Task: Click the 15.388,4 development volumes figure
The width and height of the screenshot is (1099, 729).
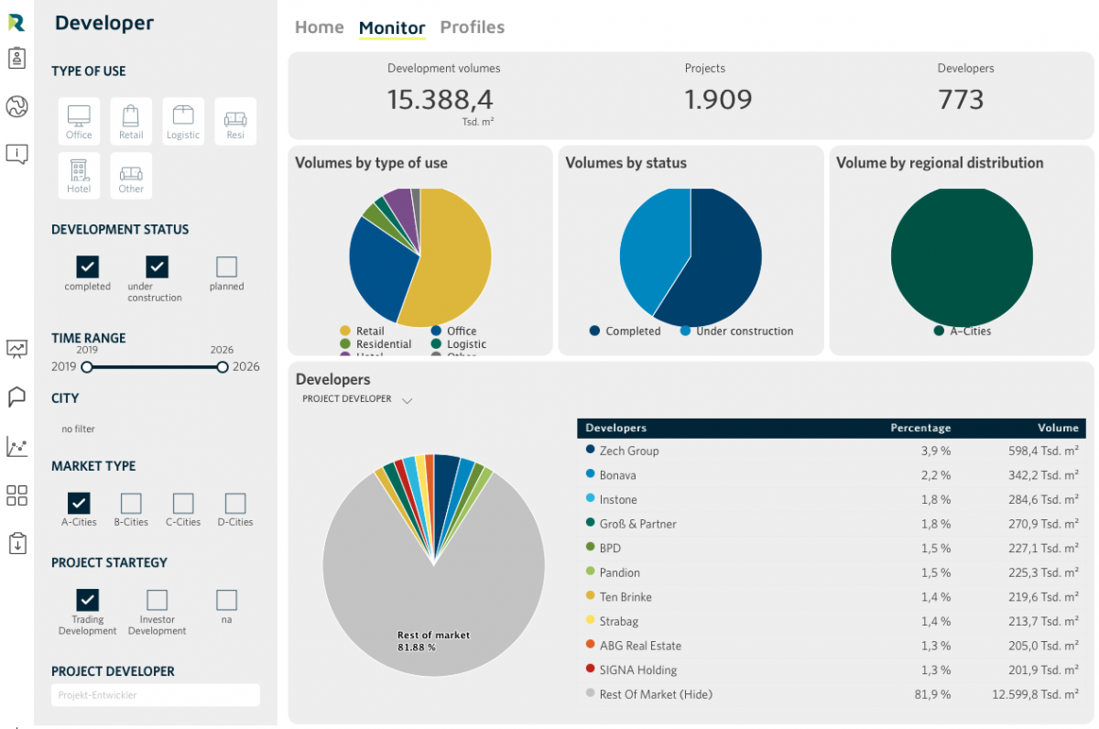Action: 440,100
